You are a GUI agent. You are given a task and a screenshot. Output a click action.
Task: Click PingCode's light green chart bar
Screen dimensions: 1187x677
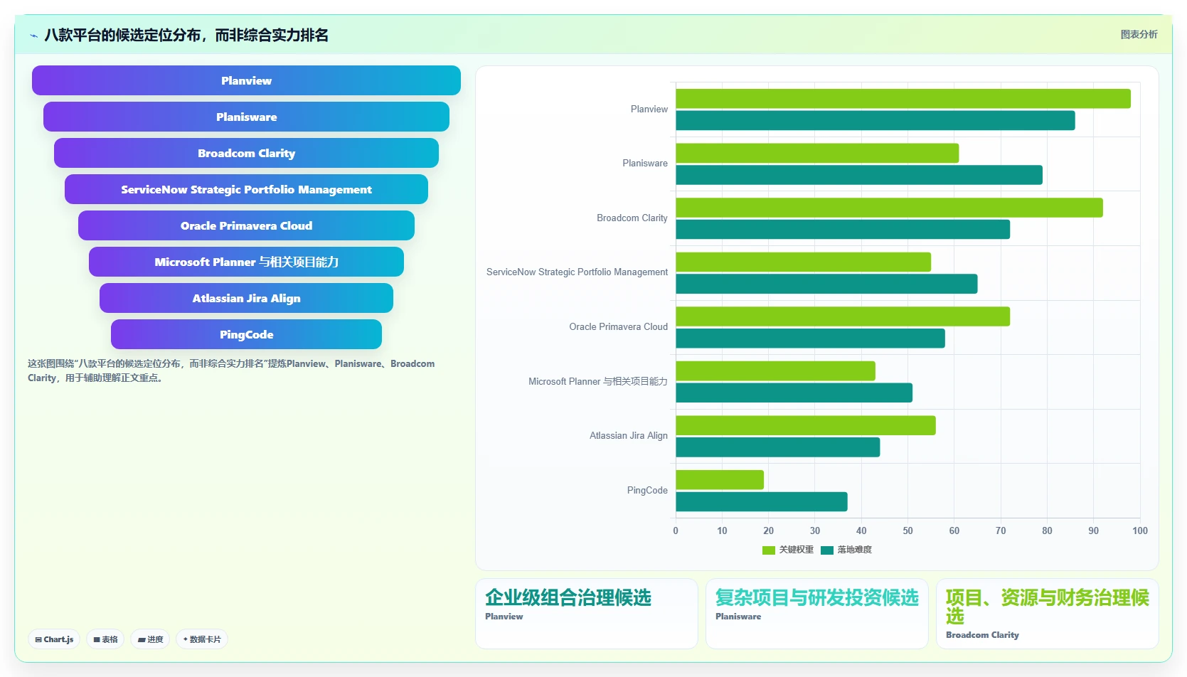[x=720, y=480]
